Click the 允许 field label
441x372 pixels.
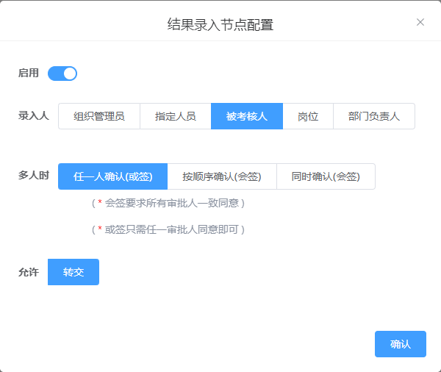pos(29,272)
